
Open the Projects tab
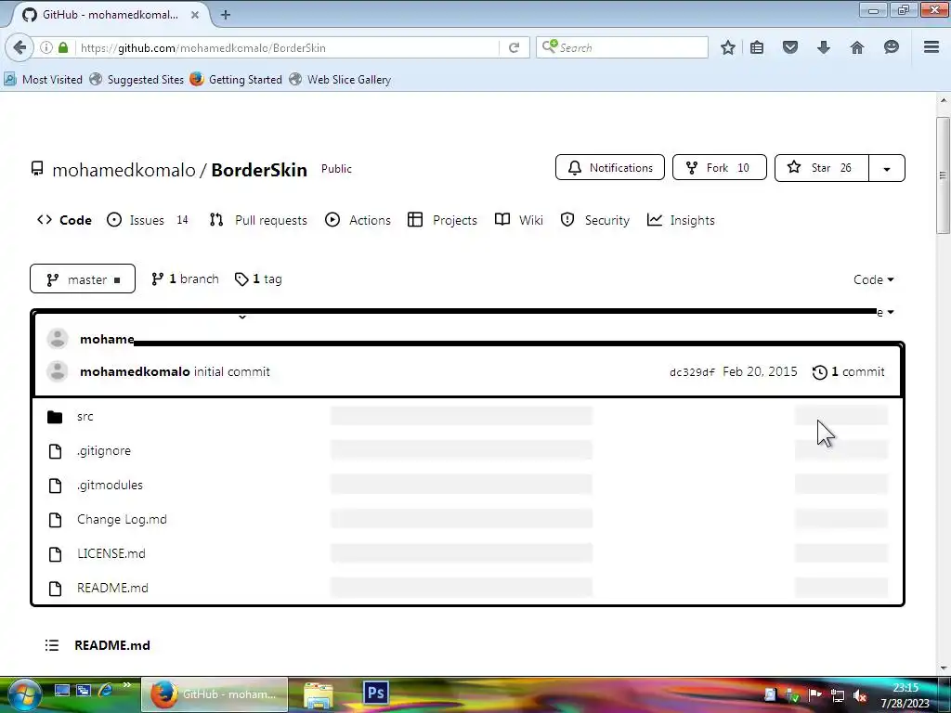point(442,220)
